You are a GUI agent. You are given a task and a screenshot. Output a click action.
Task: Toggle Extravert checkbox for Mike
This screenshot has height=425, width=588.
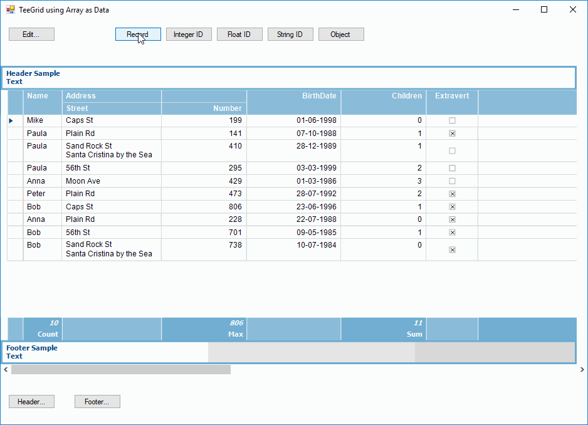(x=452, y=120)
